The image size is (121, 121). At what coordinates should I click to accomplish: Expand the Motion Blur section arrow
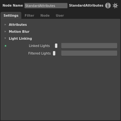(5, 32)
